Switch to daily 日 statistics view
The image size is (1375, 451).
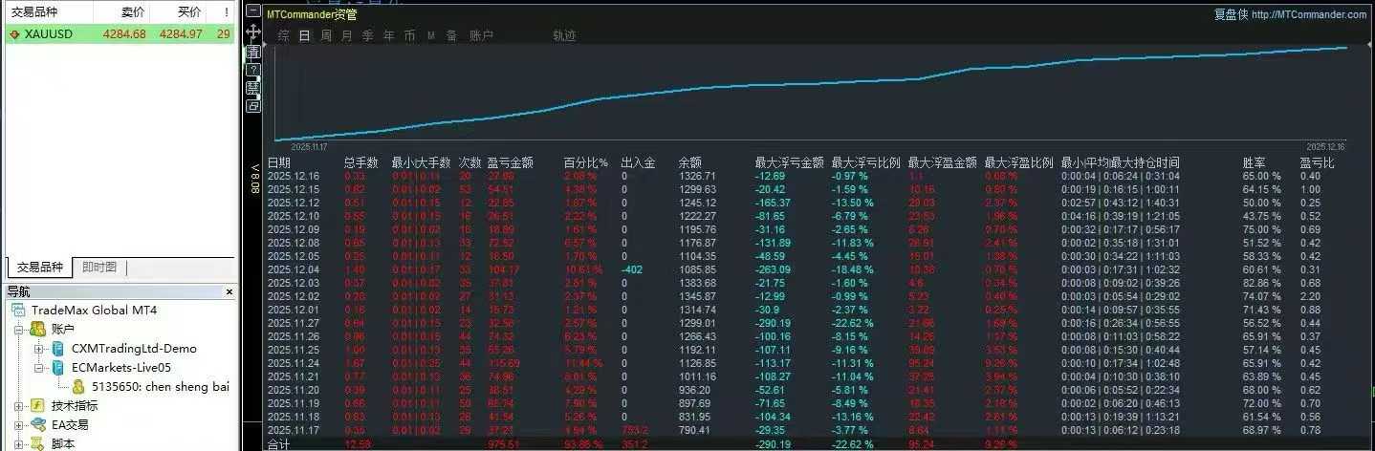tap(304, 36)
